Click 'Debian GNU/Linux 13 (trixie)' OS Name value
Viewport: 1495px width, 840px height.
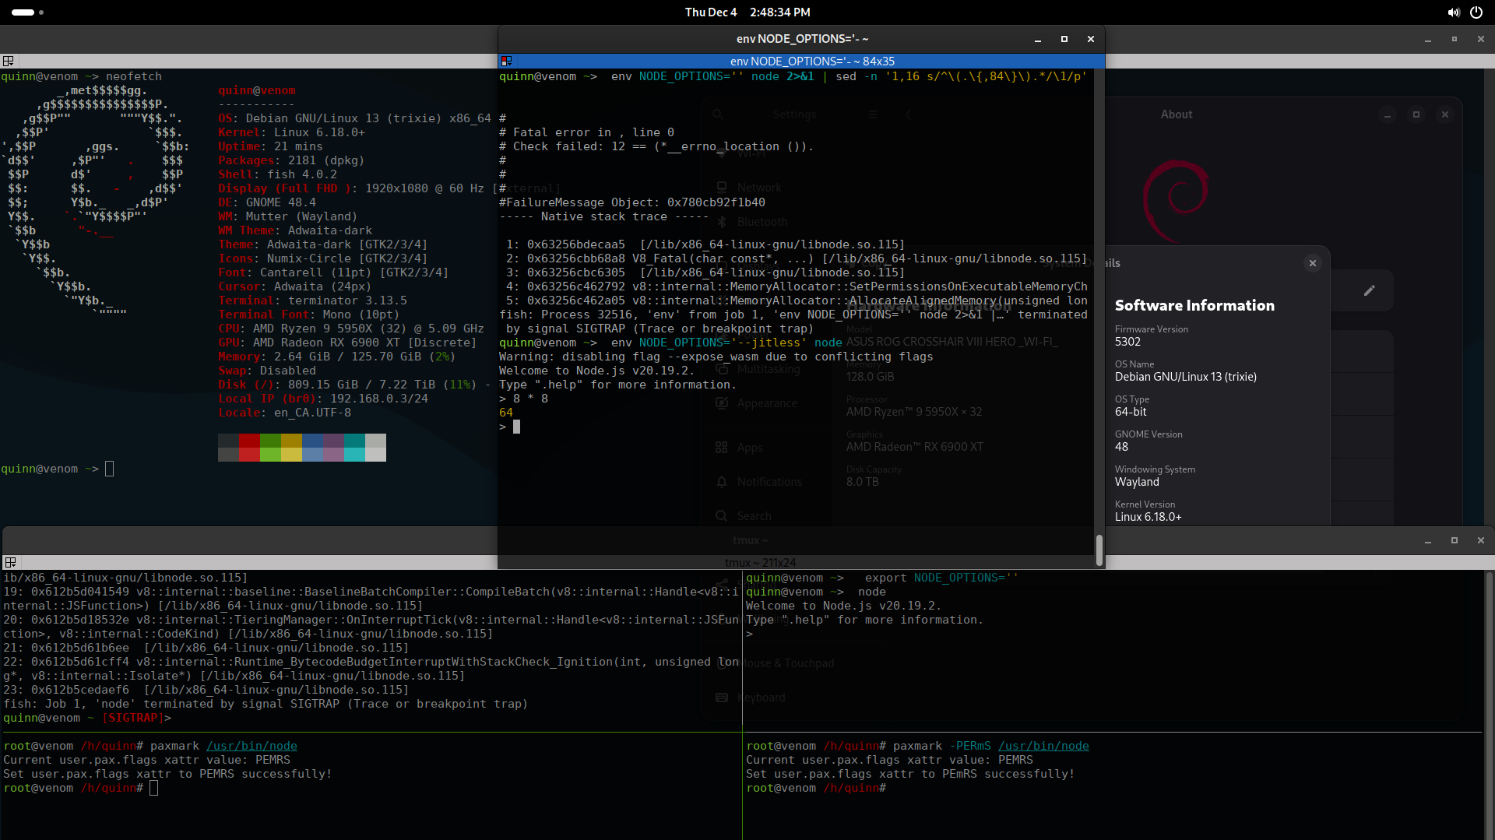tap(1186, 377)
